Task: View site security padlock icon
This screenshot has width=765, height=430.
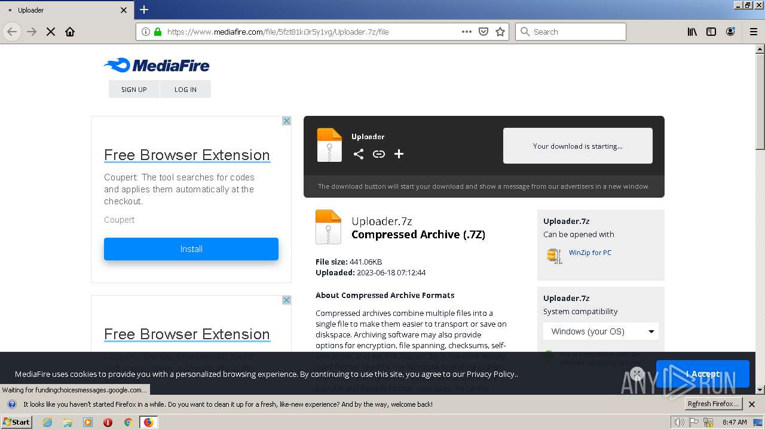Action: tap(158, 32)
